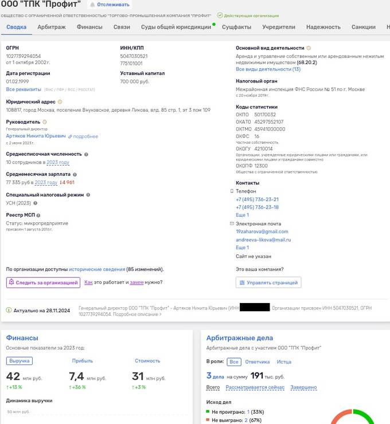Open the Финансы section heading
This screenshot has height=424, width=390.
click(x=22, y=337)
